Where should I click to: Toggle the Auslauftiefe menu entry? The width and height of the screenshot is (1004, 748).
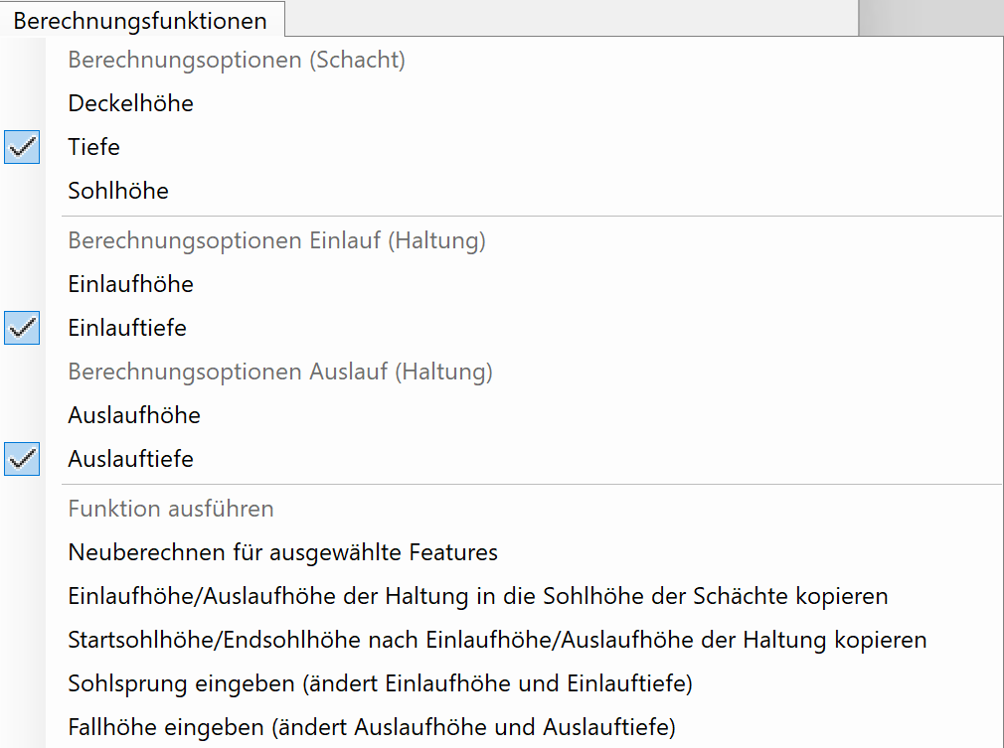[130, 459]
